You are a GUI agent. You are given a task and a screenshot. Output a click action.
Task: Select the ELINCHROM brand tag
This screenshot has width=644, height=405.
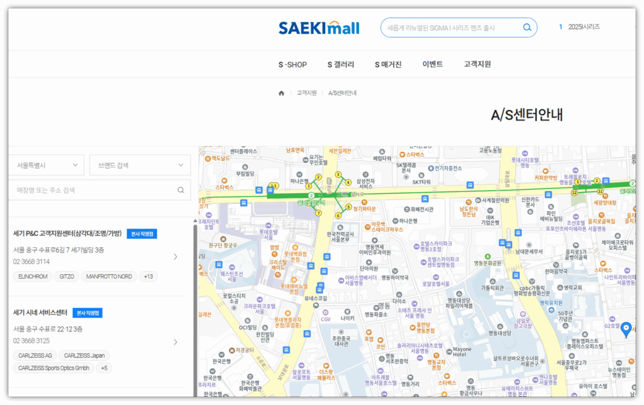[32, 276]
